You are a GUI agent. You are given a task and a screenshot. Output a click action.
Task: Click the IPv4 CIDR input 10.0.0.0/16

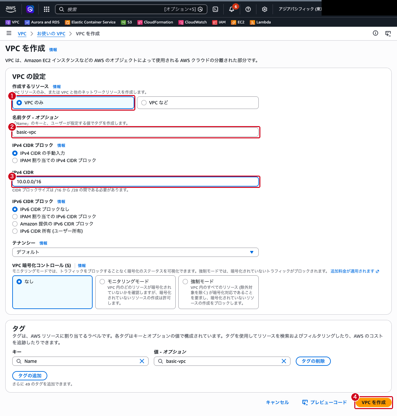coord(135,182)
